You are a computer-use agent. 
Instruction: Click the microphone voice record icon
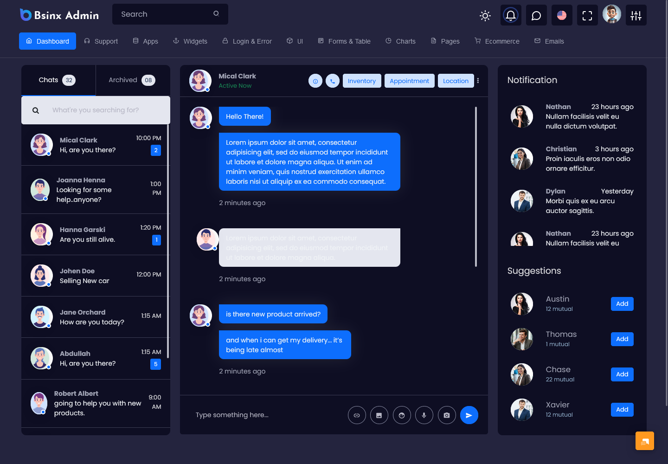(x=424, y=415)
